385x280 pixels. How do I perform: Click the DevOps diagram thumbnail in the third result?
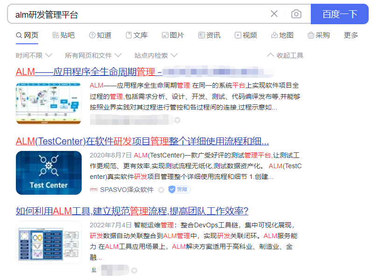(49, 242)
